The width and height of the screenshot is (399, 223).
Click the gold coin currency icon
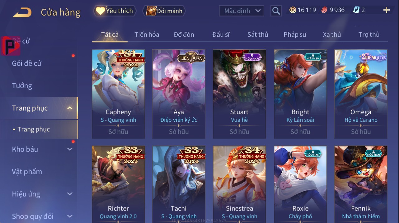tap(293, 10)
